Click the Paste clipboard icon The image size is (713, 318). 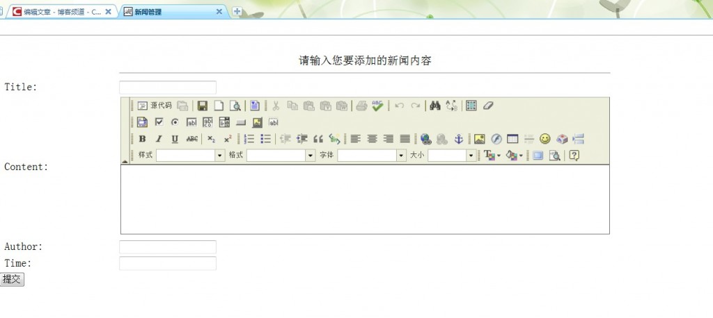[x=308, y=106]
